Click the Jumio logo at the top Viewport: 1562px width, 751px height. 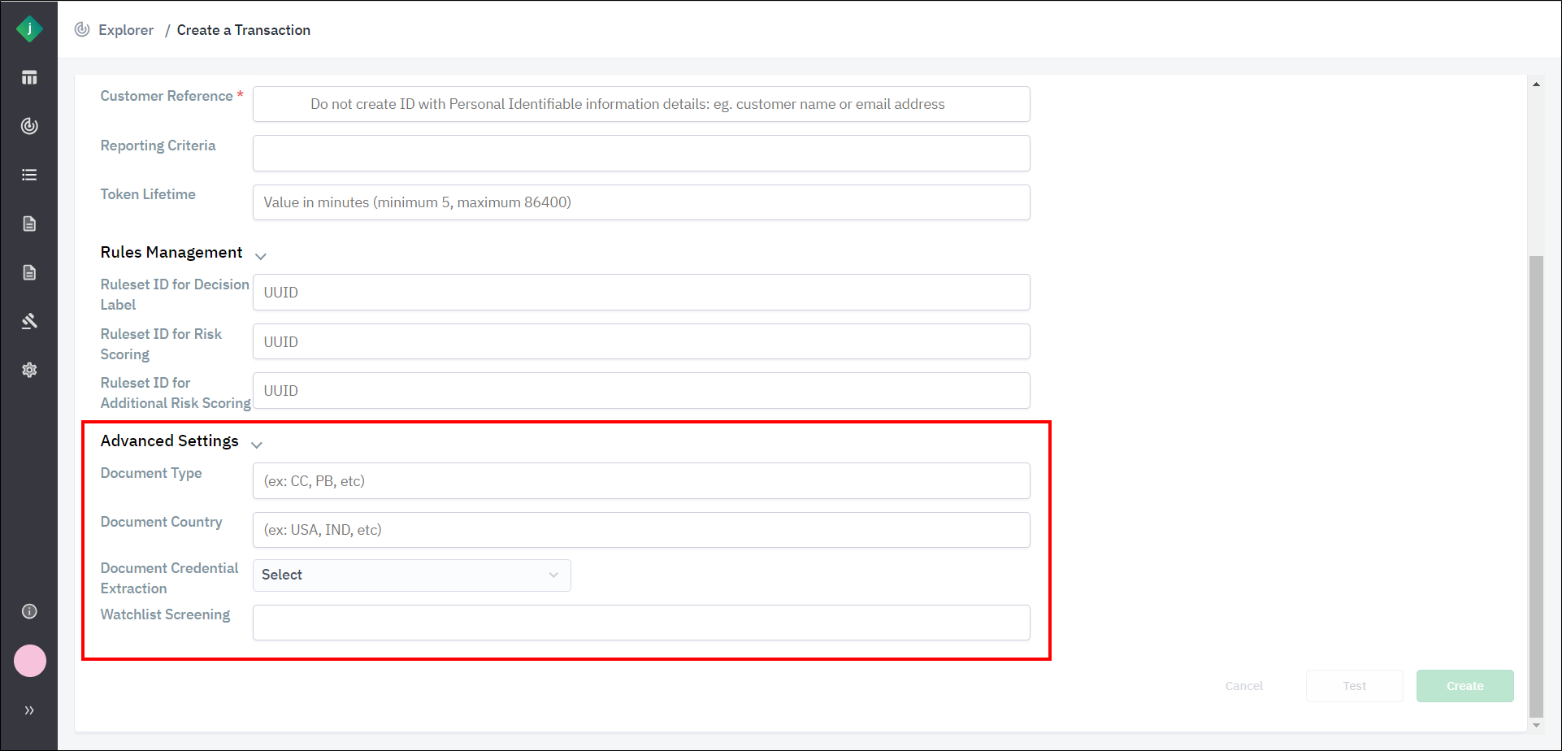pyautogui.click(x=29, y=28)
